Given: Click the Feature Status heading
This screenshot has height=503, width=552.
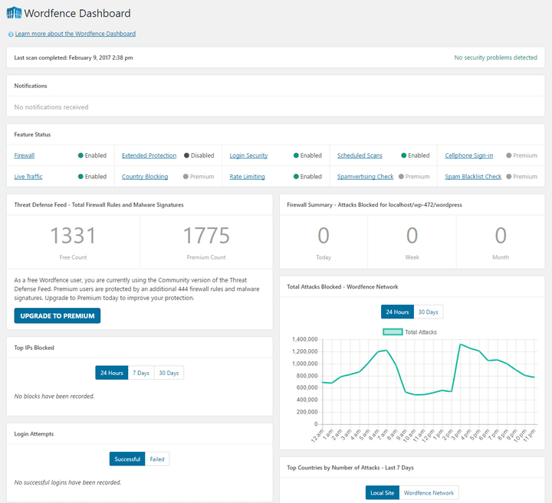Looking at the screenshot, I should click(x=32, y=135).
